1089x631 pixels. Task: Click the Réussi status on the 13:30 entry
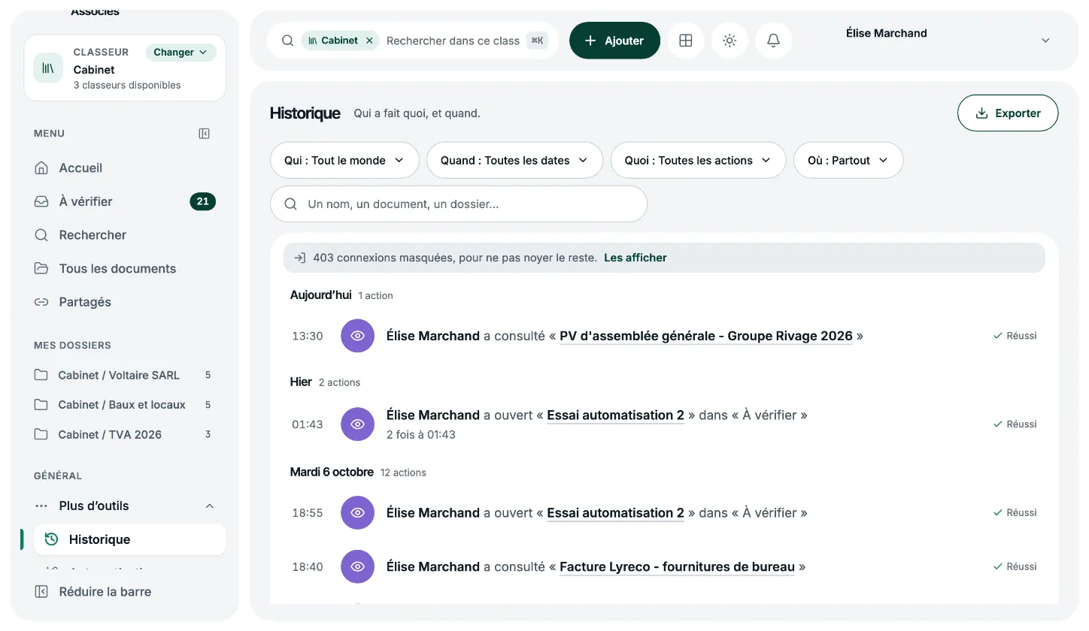pyautogui.click(x=1015, y=336)
